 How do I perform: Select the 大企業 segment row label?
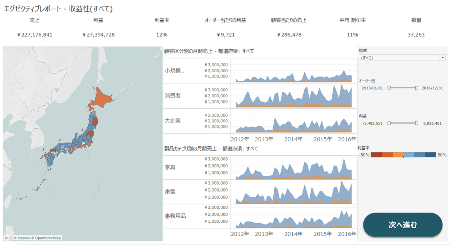(x=173, y=121)
